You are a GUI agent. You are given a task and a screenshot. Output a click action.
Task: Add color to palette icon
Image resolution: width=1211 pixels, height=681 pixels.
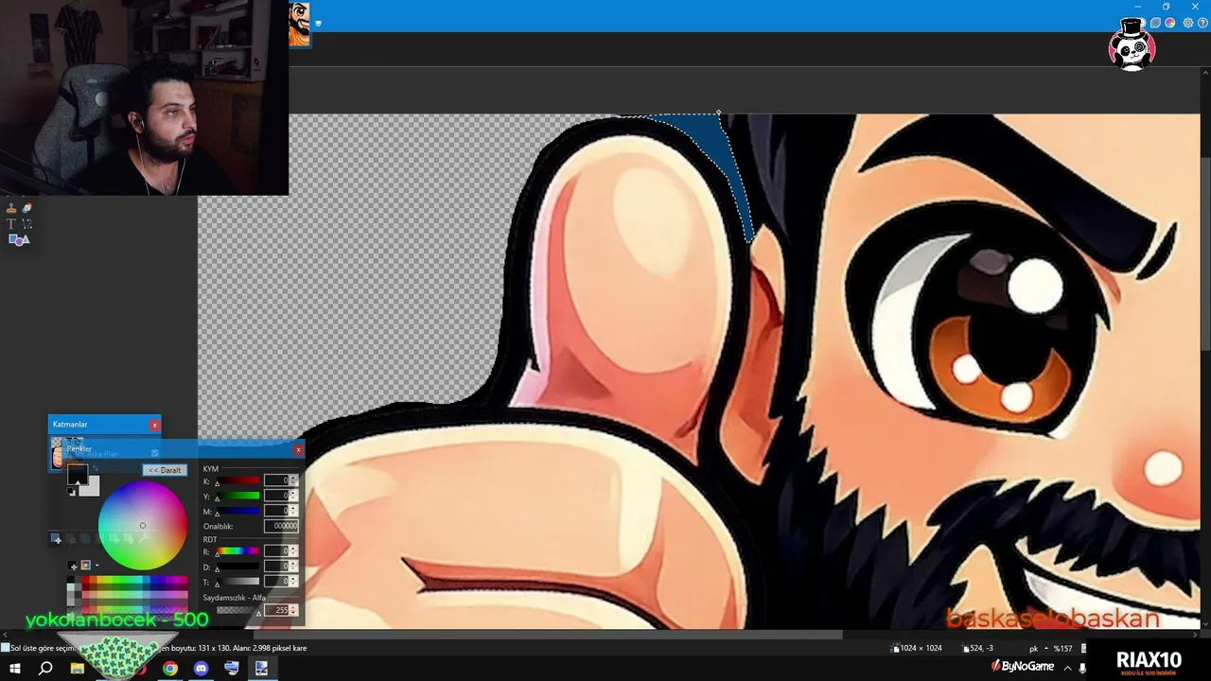pyautogui.click(x=74, y=566)
